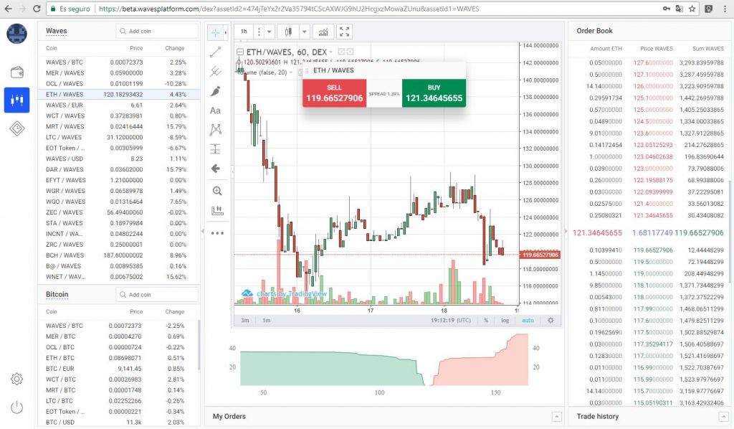
Task: Bookmark this page with the star icon
Action: [692, 9]
